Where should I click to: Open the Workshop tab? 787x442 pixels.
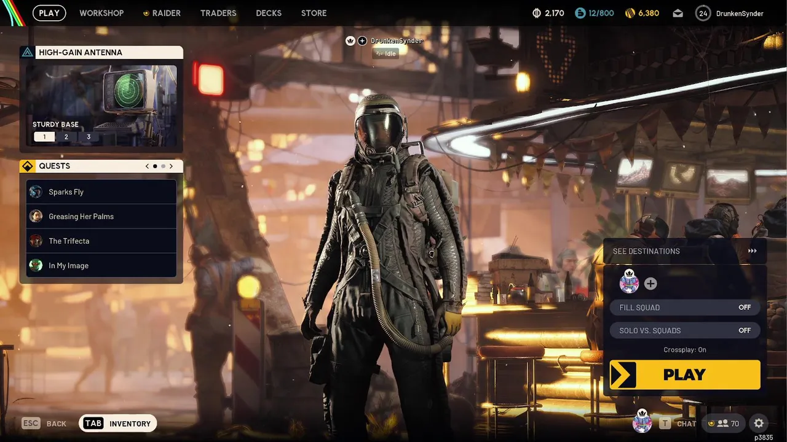[101, 13]
